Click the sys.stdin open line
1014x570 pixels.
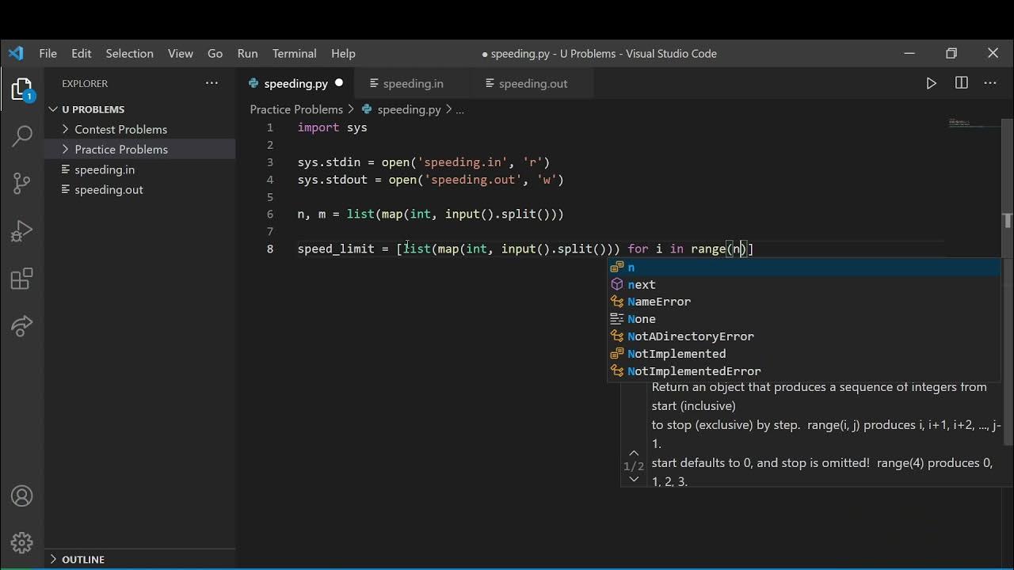point(424,162)
